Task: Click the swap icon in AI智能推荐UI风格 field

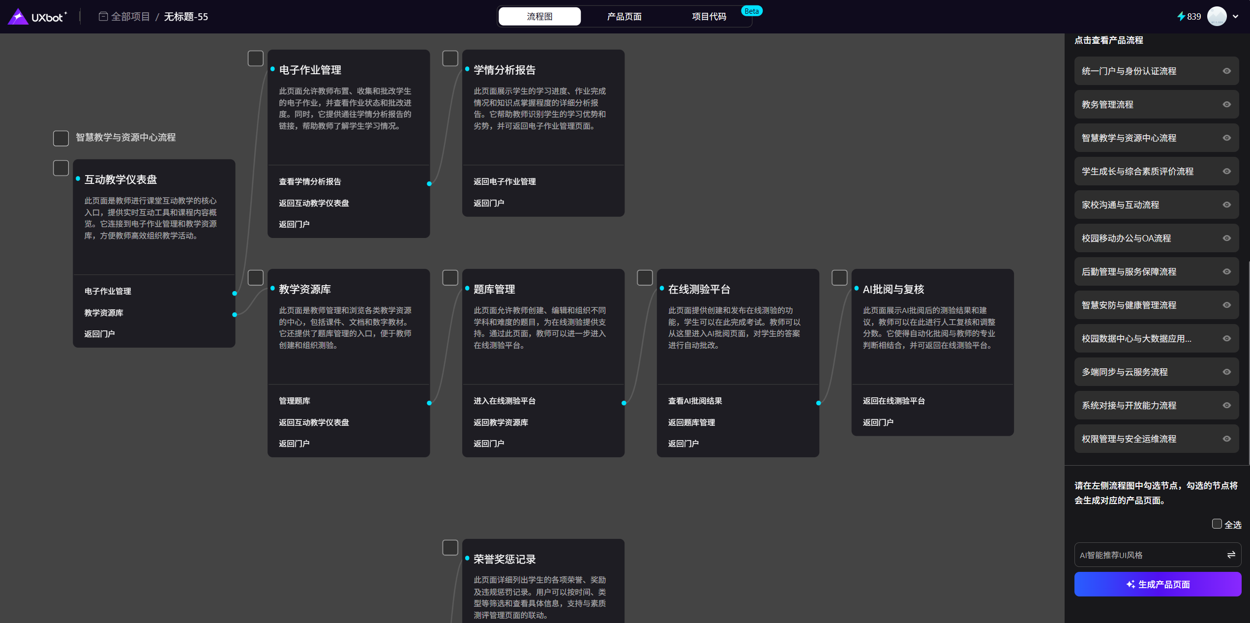Action: pyautogui.click(x=1231, y=555)
